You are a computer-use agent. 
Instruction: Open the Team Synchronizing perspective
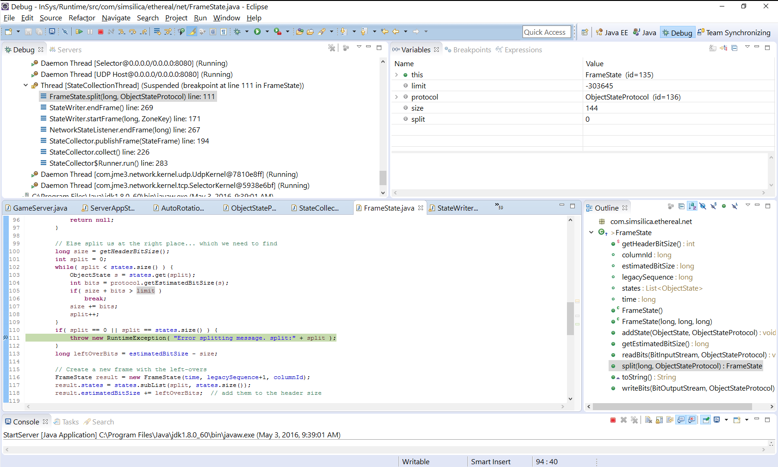[734, 32]
